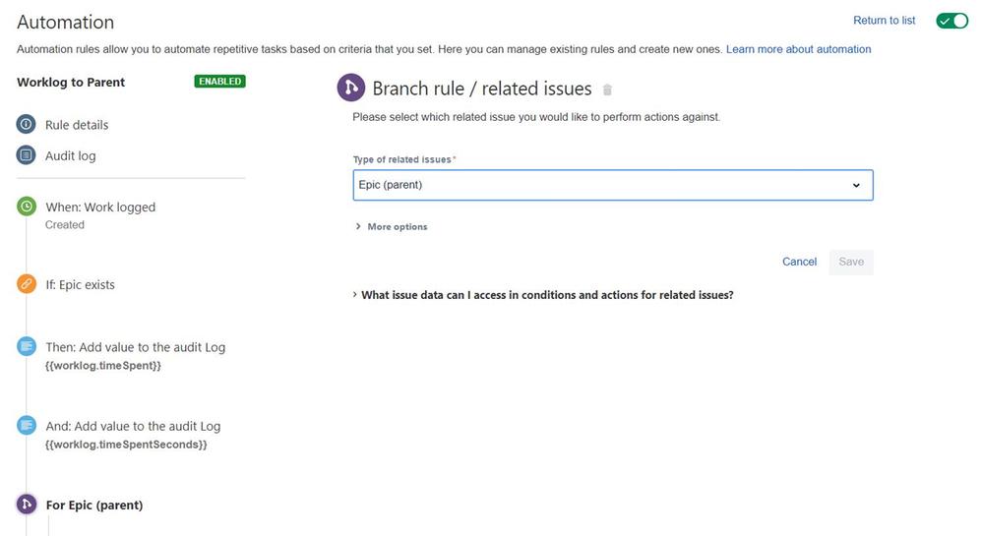The image size is (982, 536).
Task: Open the Audit log icon
Action: (26, 154)
